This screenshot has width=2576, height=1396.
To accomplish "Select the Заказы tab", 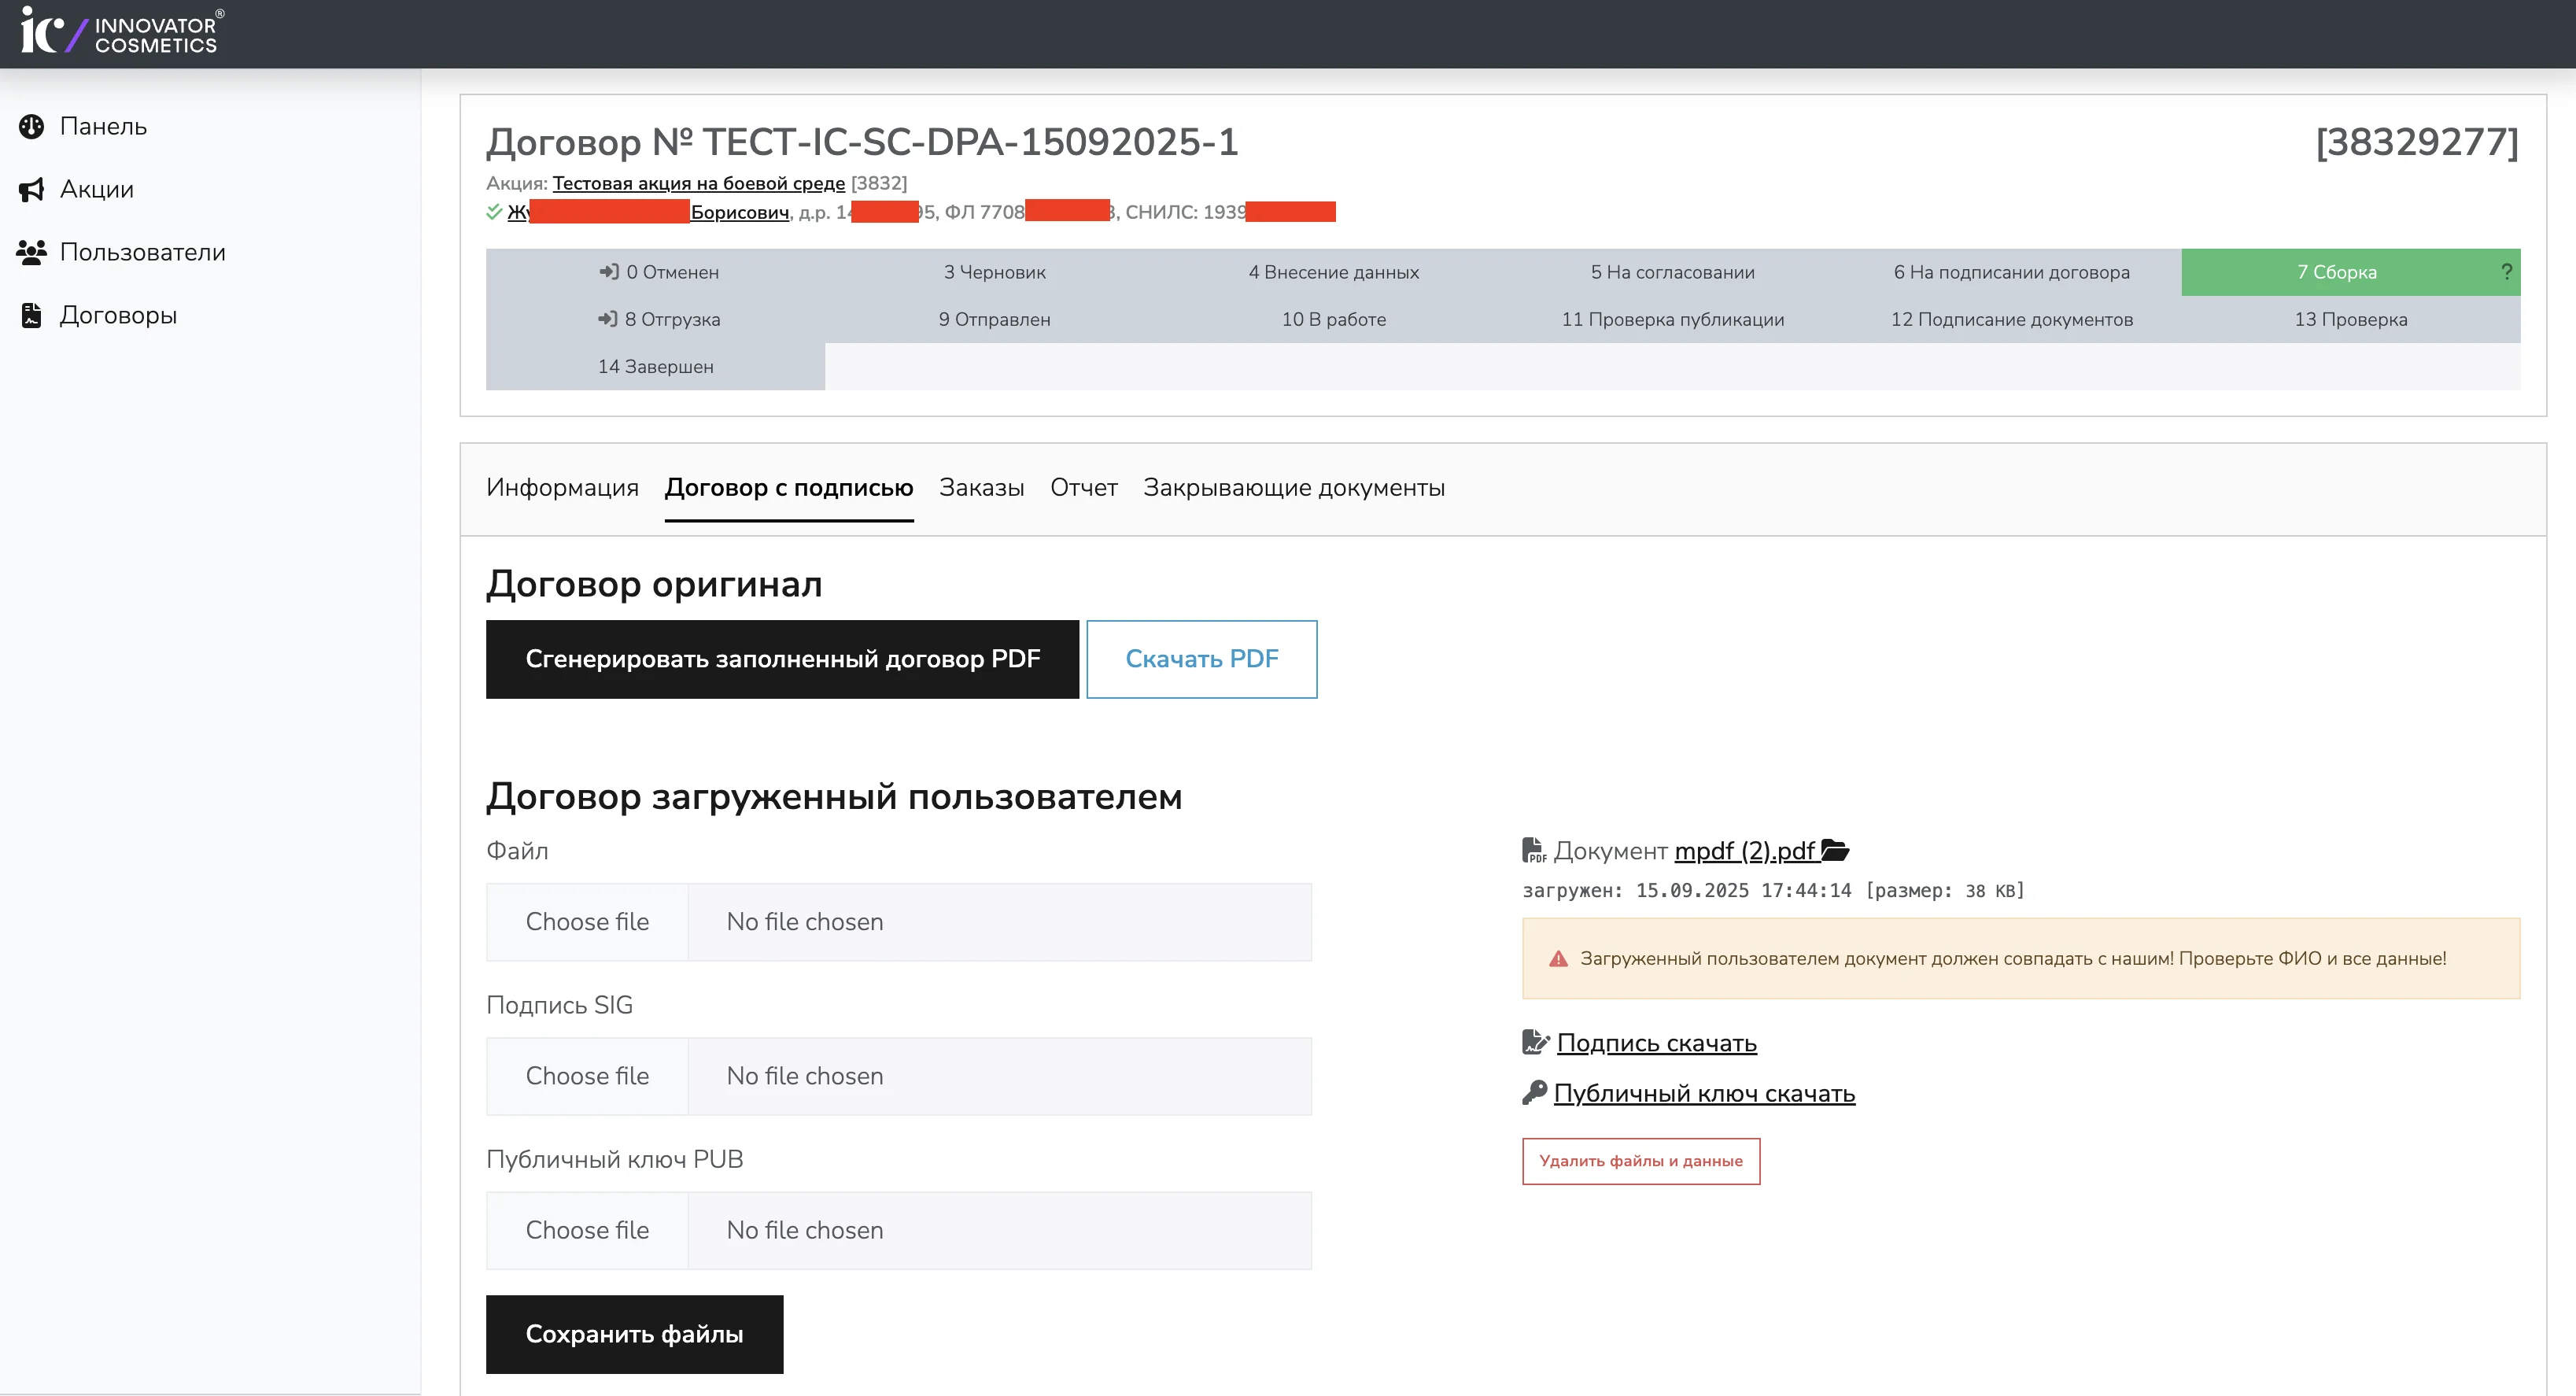I will coord(981,488).
